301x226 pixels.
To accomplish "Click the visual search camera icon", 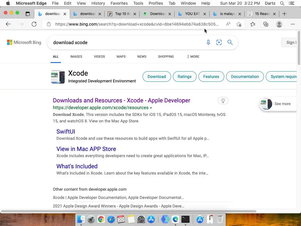I will [x=219, y=42].
